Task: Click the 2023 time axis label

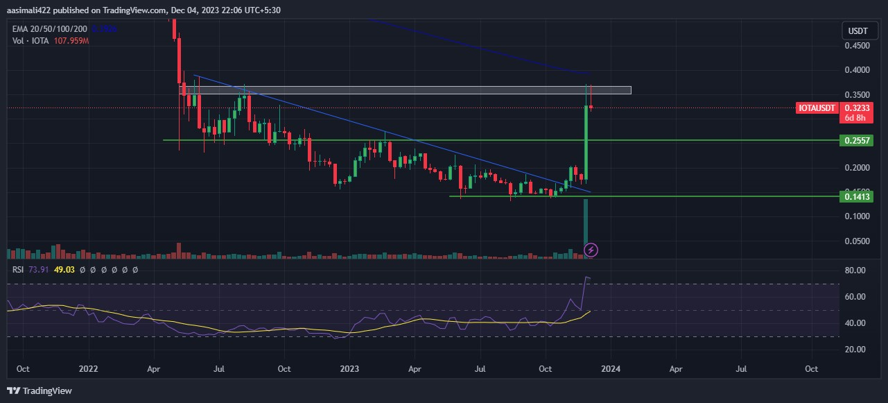Action: 349,368
